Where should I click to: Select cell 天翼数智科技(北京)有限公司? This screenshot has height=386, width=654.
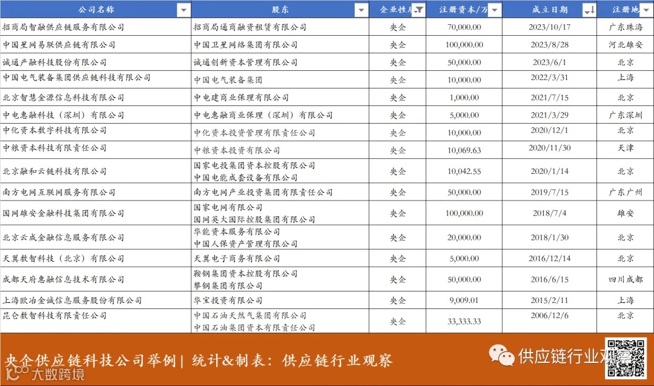96,258
